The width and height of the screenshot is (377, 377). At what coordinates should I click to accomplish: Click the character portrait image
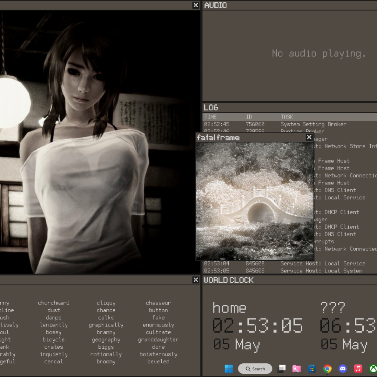(x=100, y=142)
